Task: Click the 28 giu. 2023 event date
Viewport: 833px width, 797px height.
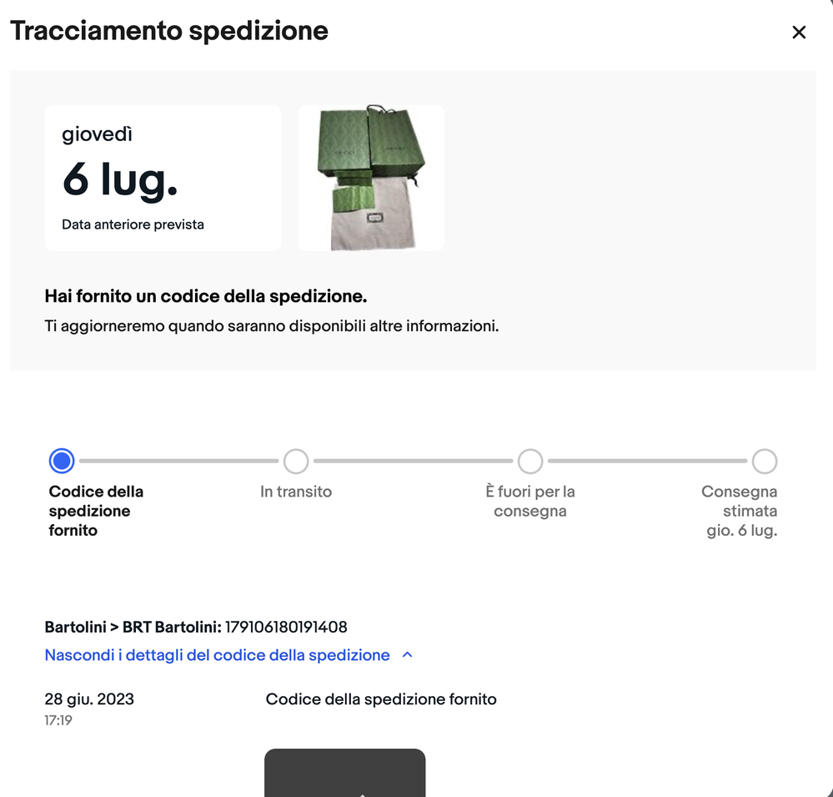Action: (89, 699)
